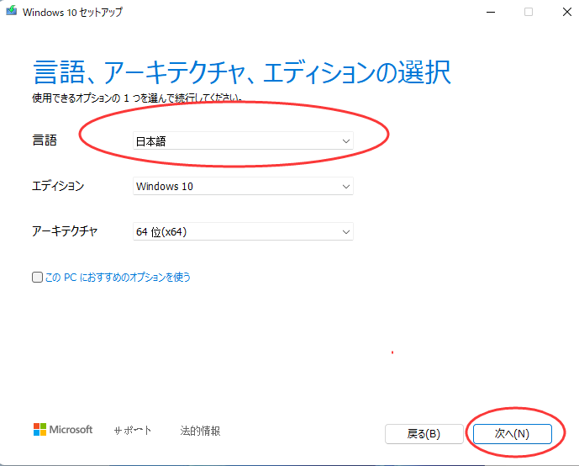Open the 言語 dropdown showing 日本語
Screen dimensions: 579x466
[x=243, y=141]
